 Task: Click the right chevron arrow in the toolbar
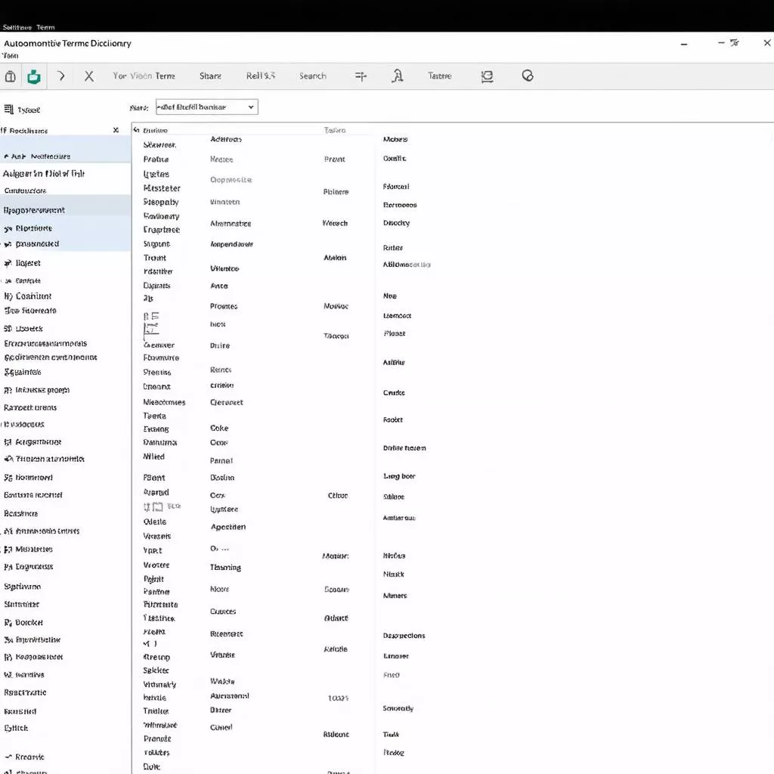[x=61, y=76]
